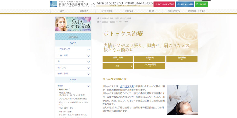237x118 pixels.
Task: Click the green LINE予約 button
Action: (201, 4)
